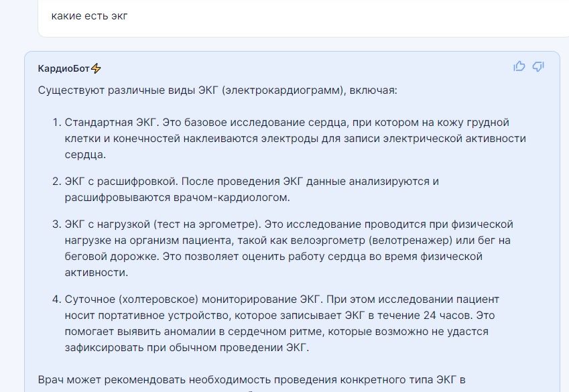Click the word '(электрокардиограмм)' in the intro
The width and height of the screenshot is (569, 392).
click(x=283, y=90)
